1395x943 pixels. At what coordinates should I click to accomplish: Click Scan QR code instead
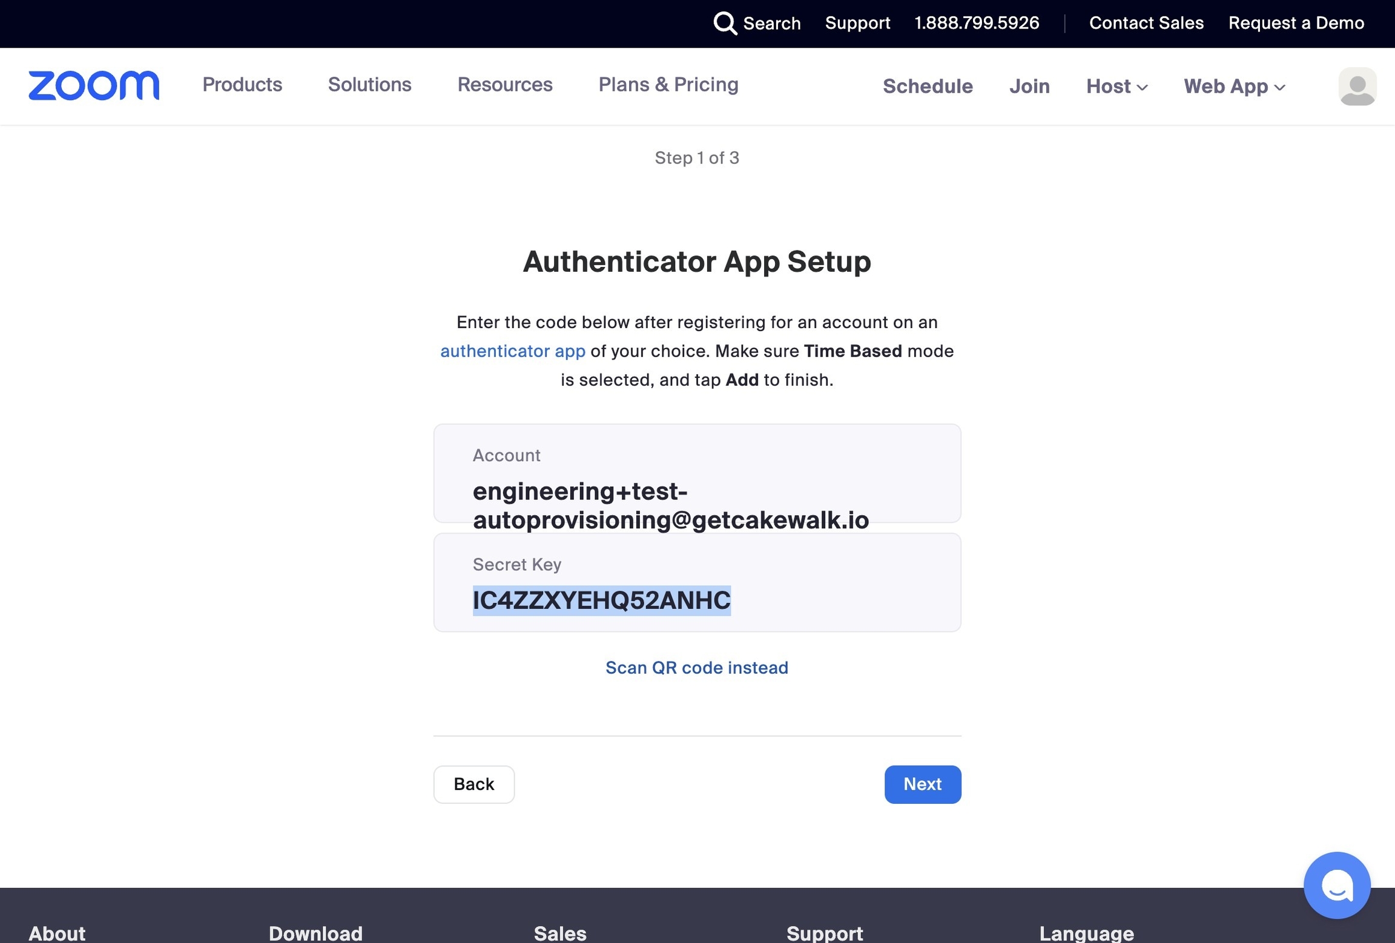[697, 668]
